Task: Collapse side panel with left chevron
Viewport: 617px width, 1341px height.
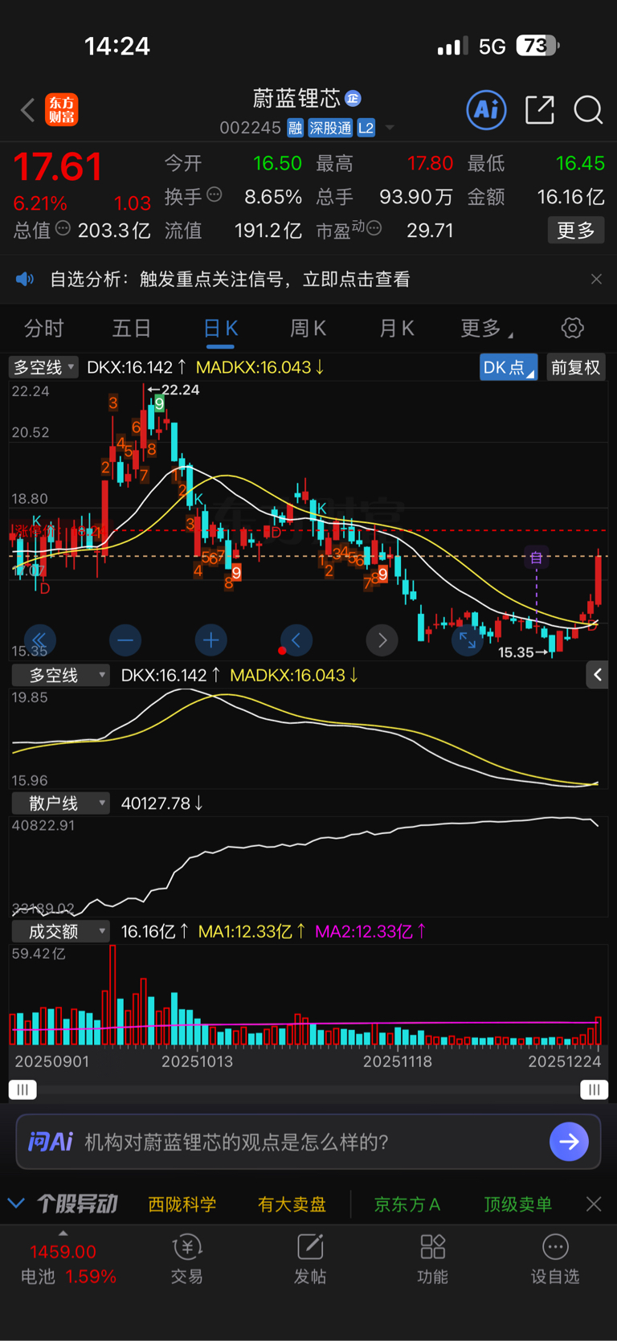Action: pos(597,675)
